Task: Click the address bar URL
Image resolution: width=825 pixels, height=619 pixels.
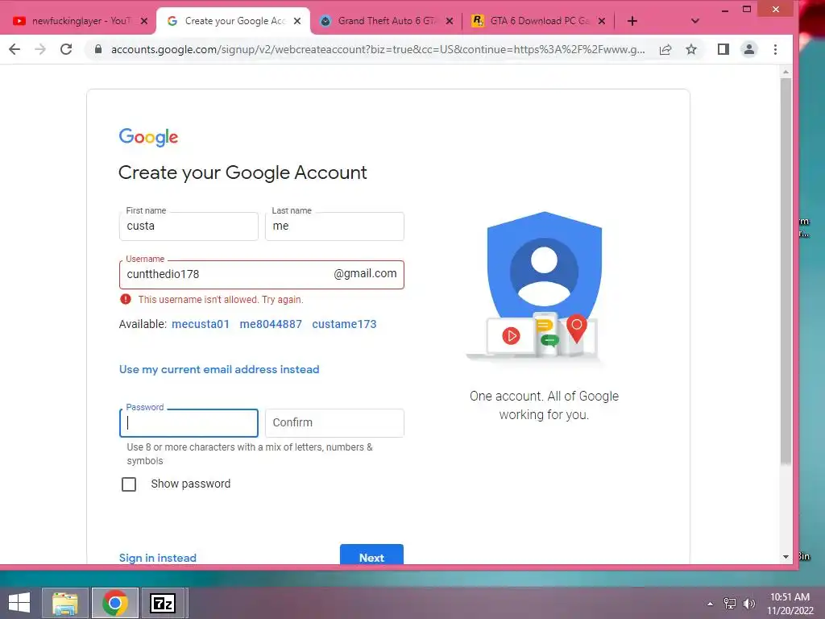Action: pyautogui.click(x=378, y=49)
